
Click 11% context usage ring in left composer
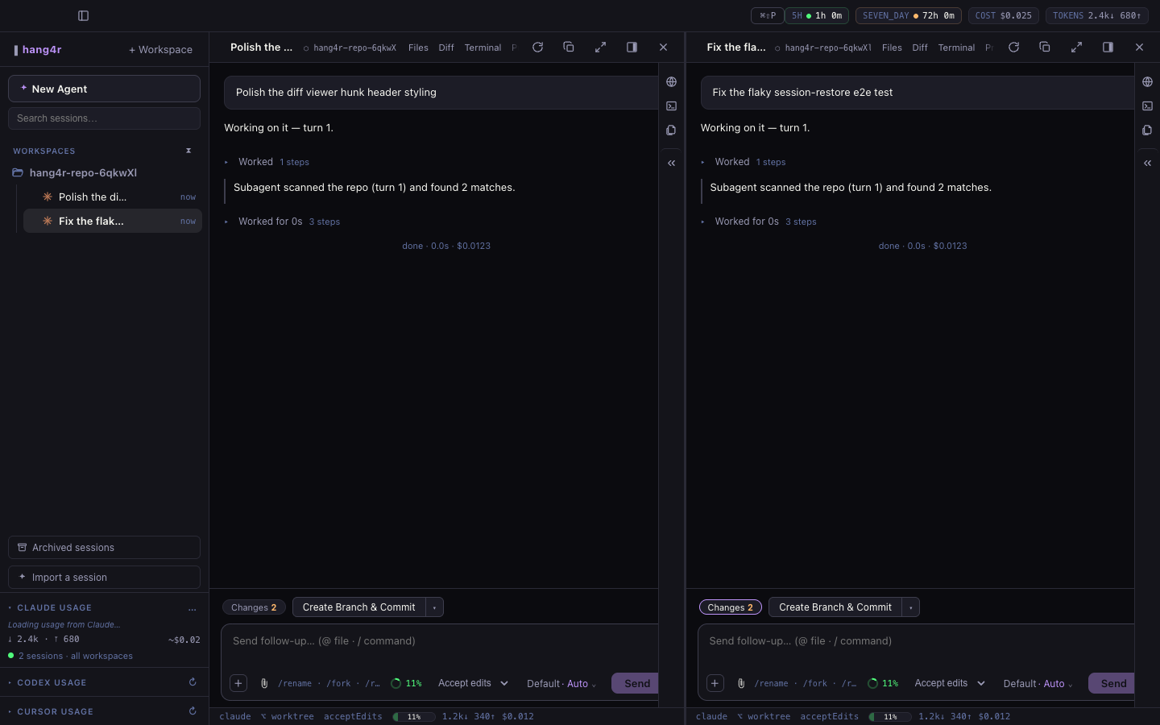click(x=406, y=683)
